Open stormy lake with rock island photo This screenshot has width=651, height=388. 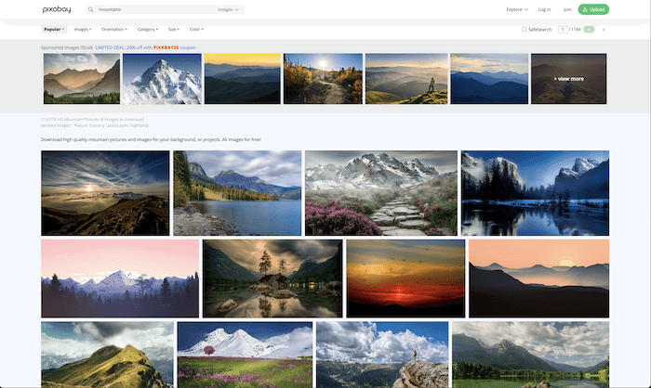tap(272, 278)
